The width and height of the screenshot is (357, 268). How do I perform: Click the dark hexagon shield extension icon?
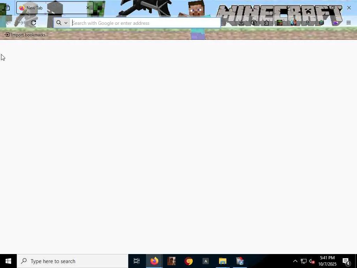coord(321,23)
